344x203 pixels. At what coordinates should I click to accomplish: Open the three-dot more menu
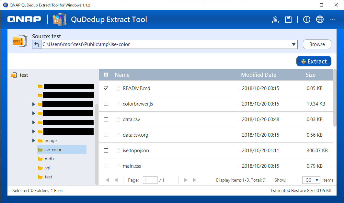pos(332,19)
